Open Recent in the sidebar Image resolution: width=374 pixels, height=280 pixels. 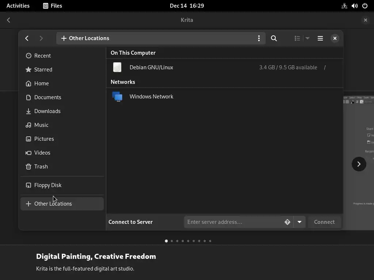(62, 56)
